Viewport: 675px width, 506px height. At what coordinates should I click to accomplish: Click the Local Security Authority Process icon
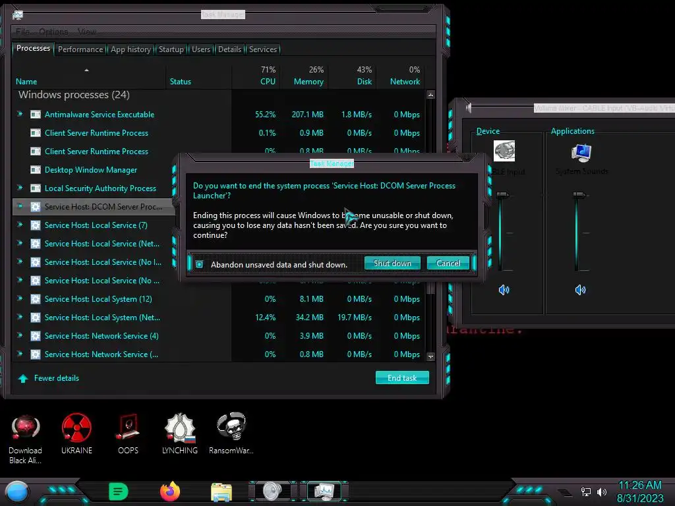click(36, 188)
